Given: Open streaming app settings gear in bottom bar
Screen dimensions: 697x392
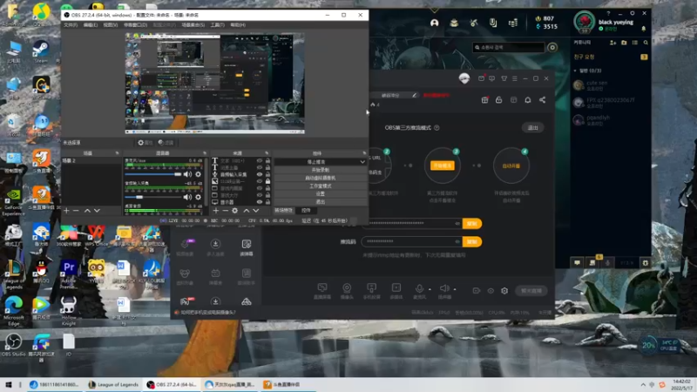Looking at the screenshot, I should 504,291.
